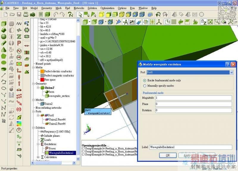The image size is (238, 171).
Task: Click the New model toolbar icon
Action: 5,14
